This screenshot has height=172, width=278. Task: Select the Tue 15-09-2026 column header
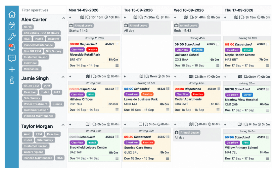138,10
